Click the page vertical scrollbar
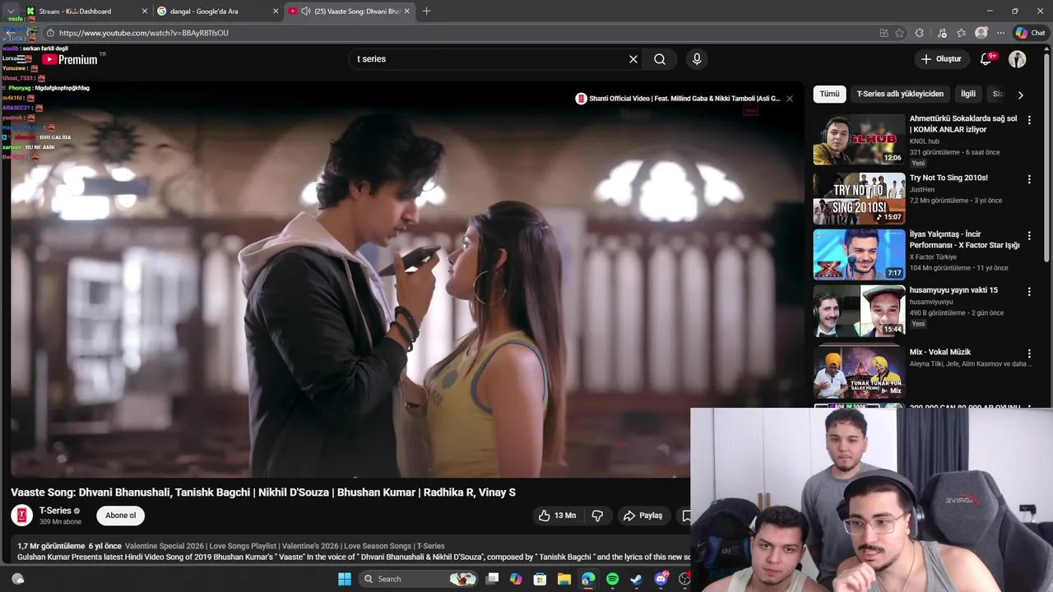This screenshot has height=592, width=1053. (x=1048, y=156)
